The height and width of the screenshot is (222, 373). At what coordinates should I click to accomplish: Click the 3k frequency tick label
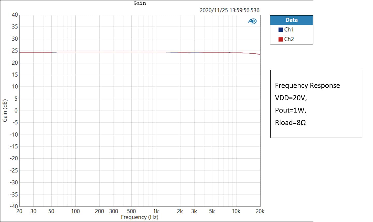(194, 211)
